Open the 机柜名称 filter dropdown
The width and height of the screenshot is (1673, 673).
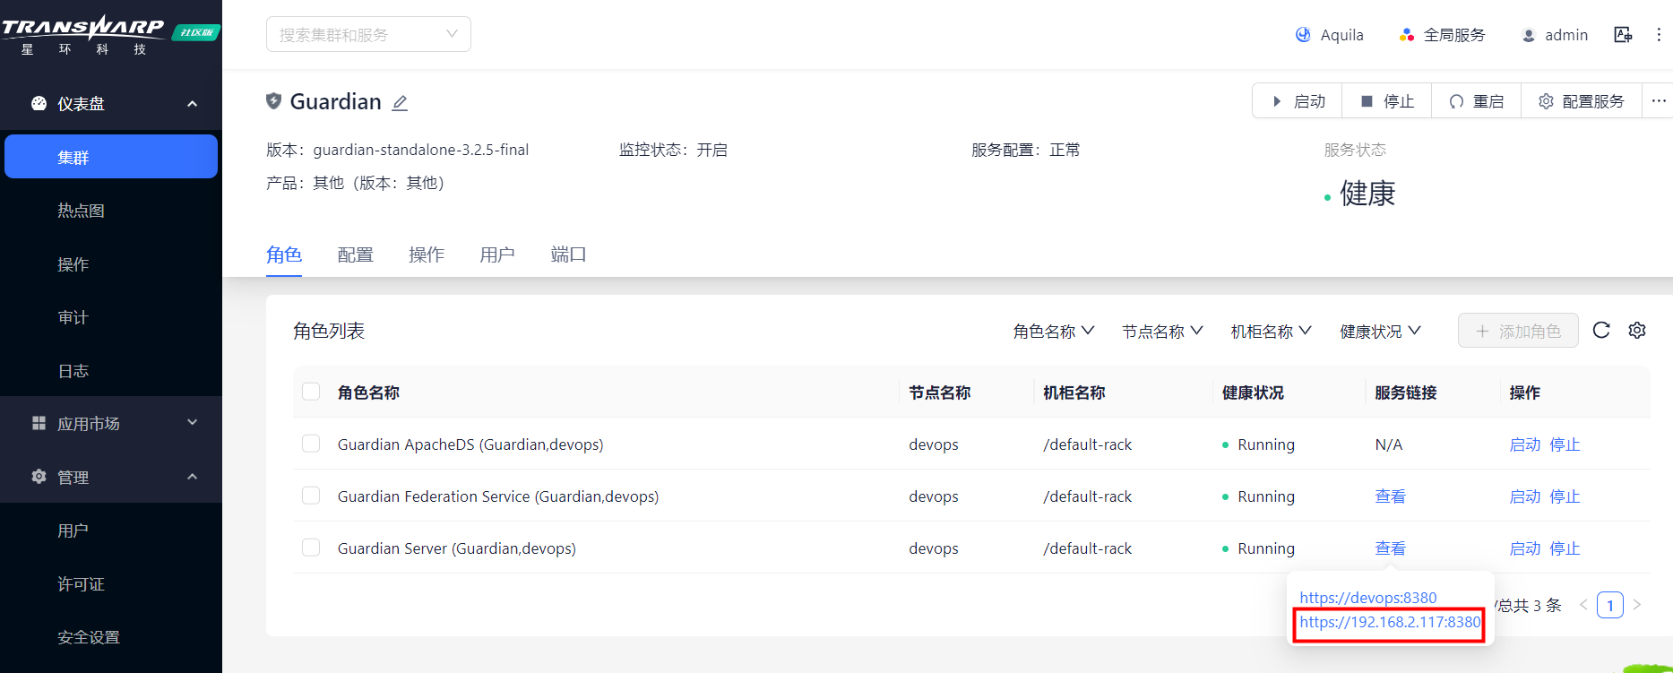pos(1272,332)
